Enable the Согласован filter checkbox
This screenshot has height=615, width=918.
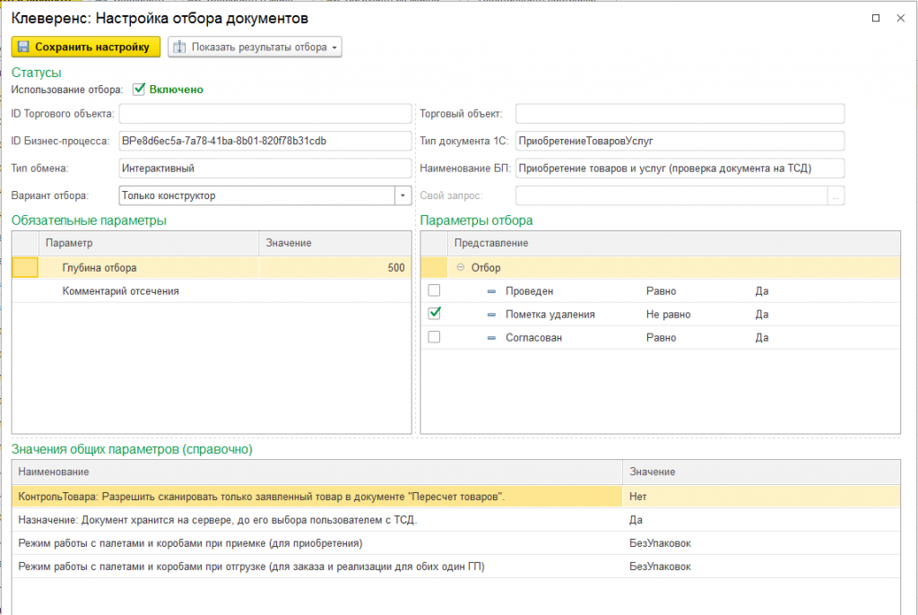click(434, 337)
